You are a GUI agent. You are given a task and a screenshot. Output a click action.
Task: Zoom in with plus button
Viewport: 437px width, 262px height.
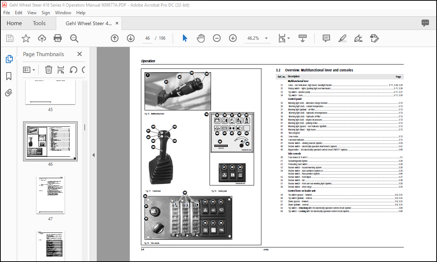(233, 38)
